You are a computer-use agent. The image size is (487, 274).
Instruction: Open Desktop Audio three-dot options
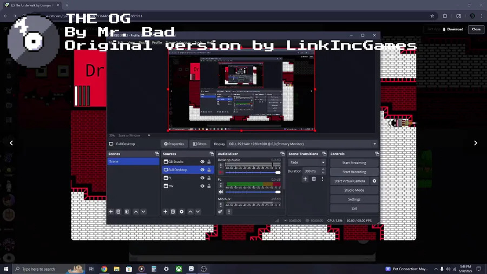pyautogui.click(x=221, y=166)
